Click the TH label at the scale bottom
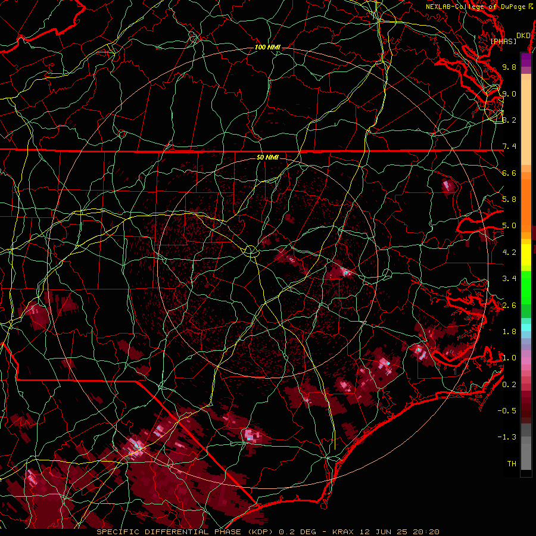The image size is (536, 536). [x=512, y=464]
